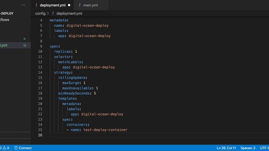269x151 pixels.
Task: Click the breadcrumb chevron after config
Action: [x=48, y=13]
